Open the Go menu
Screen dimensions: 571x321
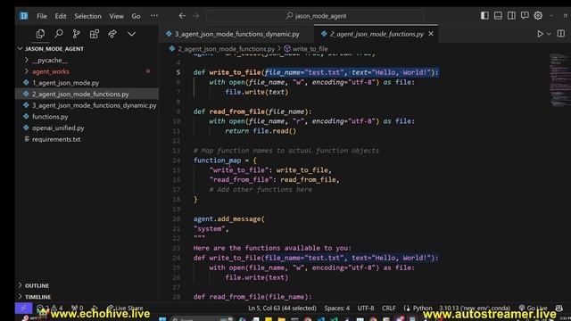(136, 16)
